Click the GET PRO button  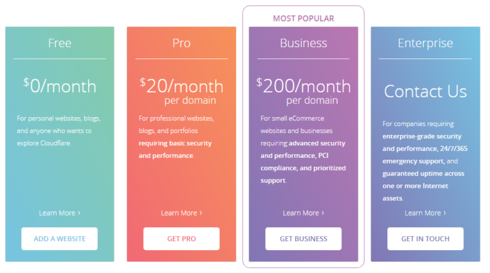pos(181,239)
